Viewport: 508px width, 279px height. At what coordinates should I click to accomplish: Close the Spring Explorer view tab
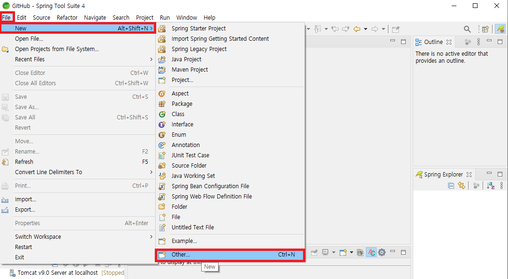click(x=469, y=175)
